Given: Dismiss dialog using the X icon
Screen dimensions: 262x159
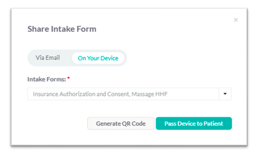Looking at the screenshot, I should point(236,20).
